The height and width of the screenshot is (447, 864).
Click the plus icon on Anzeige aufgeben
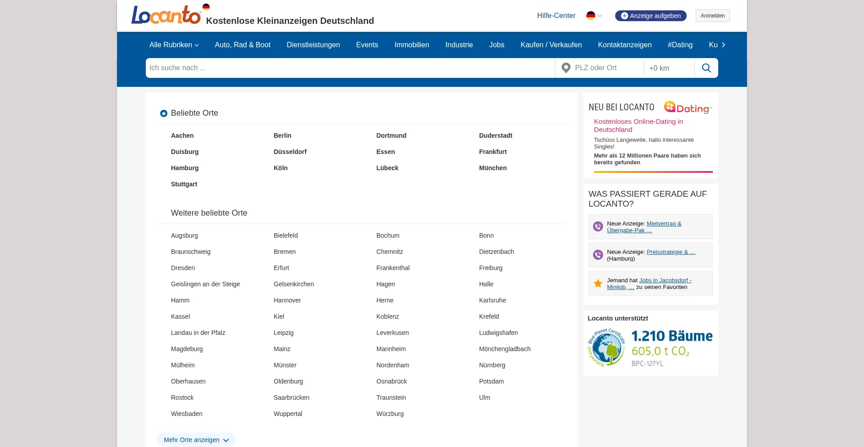624,16
